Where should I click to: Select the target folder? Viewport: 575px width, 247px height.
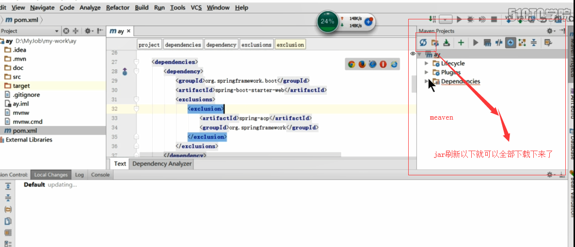pos(17,86)
